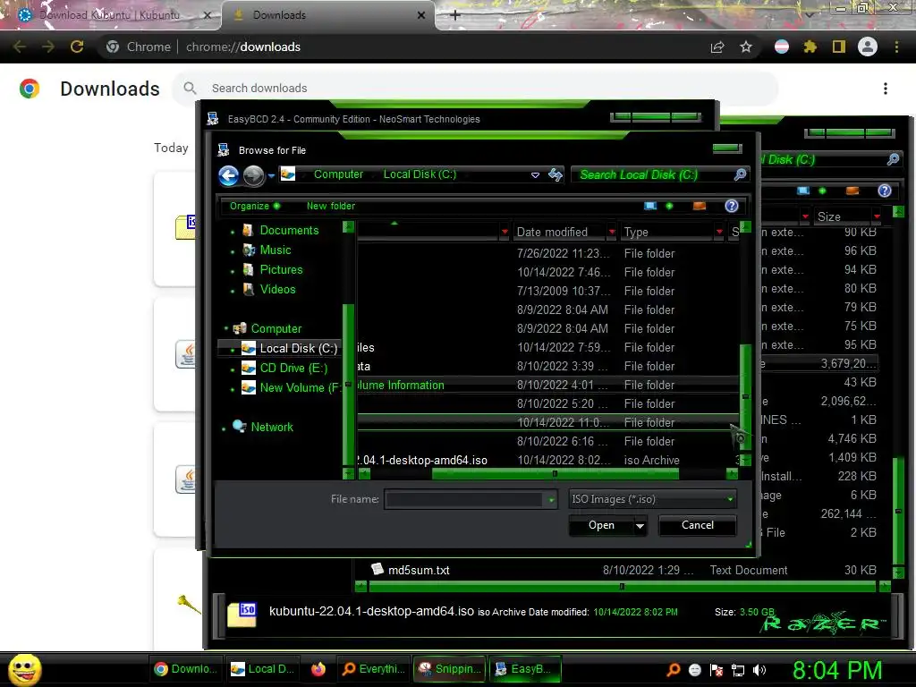The width and height of the screenshot is (916, 687).
Task: Bookmark this page with the star icon
Action: coord(746,47)
